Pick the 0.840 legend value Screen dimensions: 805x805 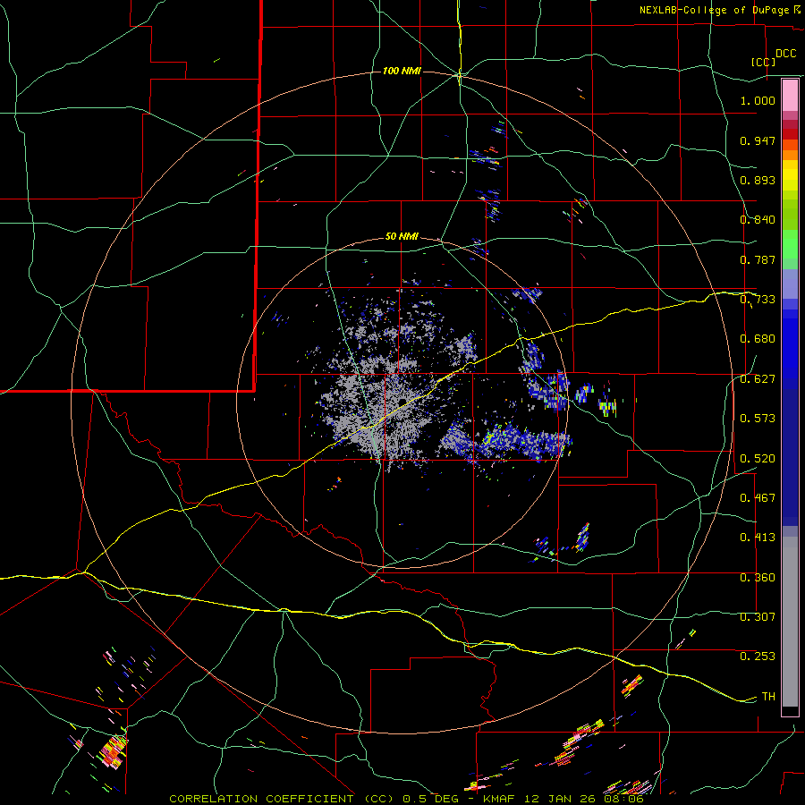click(758, 220)
